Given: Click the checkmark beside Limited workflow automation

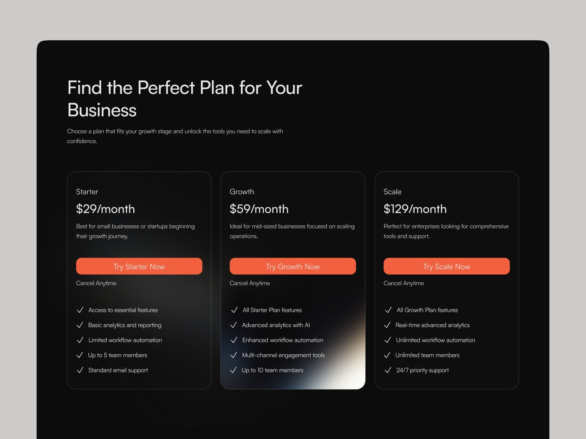Looking at the screenshot, I should [x=81, y=340].
